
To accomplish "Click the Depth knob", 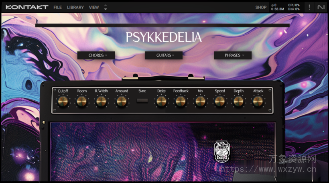I will [x=239, y=102].
